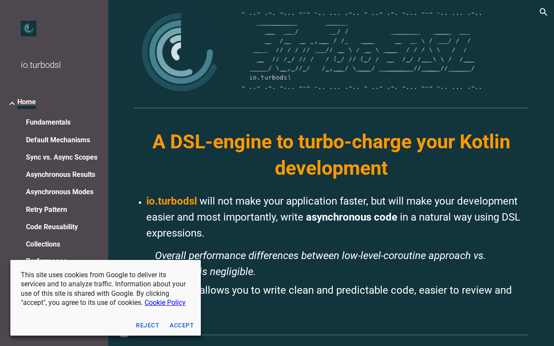Accept cookies in the banner
Screen dimensions: 554x346
coord(182,325)
